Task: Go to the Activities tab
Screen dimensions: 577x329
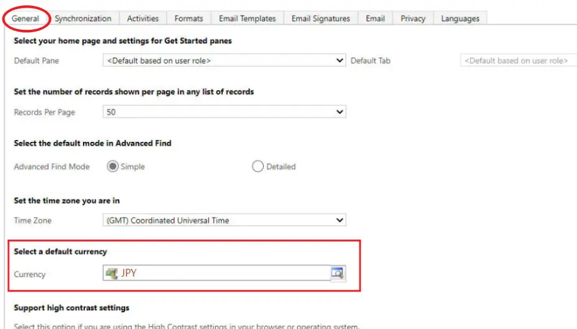Action: point(143,18)
